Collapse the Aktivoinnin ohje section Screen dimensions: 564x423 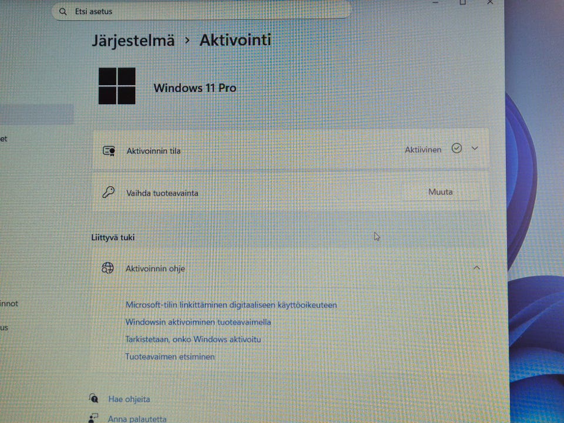476,268
